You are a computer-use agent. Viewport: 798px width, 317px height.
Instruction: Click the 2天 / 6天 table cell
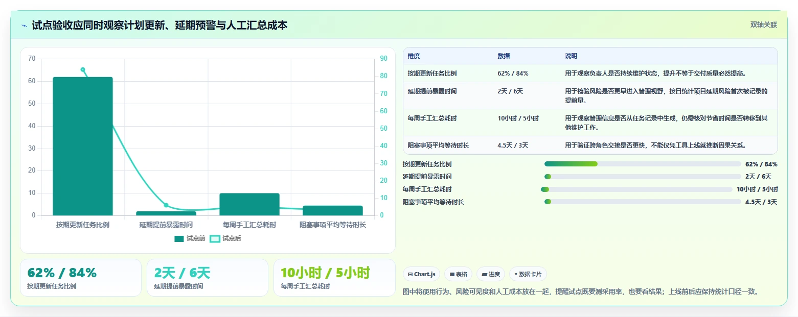point(510,91)
